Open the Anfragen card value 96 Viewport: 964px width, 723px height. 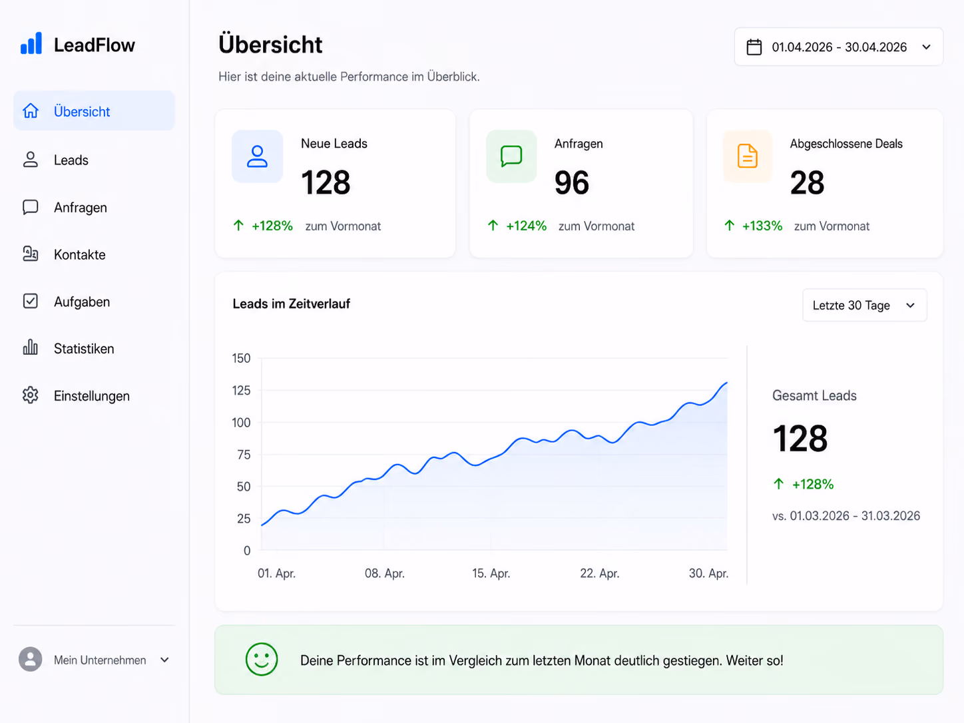(572, 182)
